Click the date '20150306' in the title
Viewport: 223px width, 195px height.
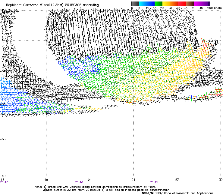point(73,5)
